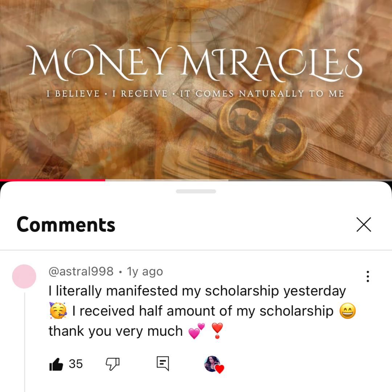This screenshot has width=392, height=392.
Task: Seek within the light-grey buffered progress section
Action: pyautogui.click(x=167, y=180)
